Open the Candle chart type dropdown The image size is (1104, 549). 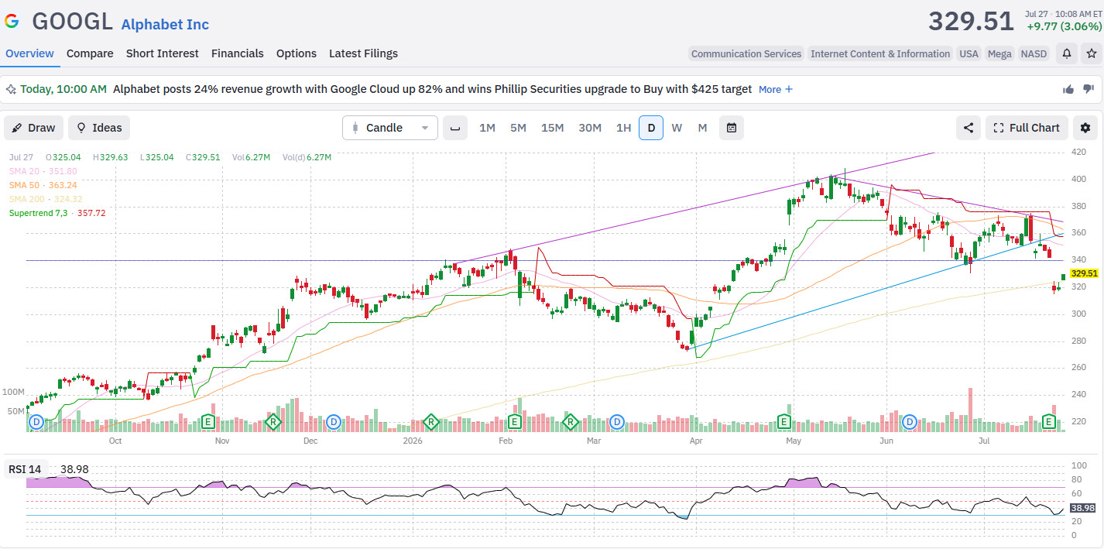pyautogui.click(x=390, y=128)
